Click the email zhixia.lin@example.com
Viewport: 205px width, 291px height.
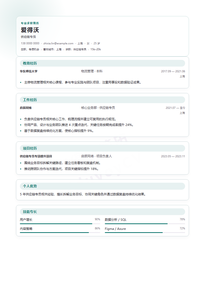coord(58,44)
